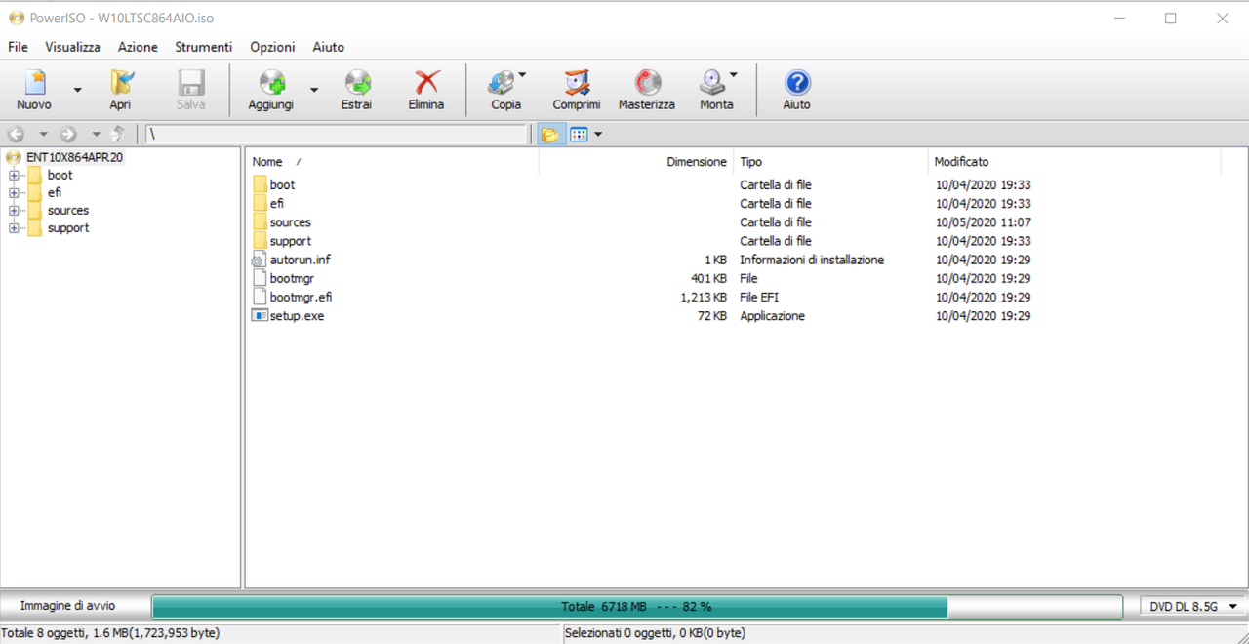Select the bootmgr file
Image resolution: width=1249 pixels, height=644 pixels.
pos(291,278)
